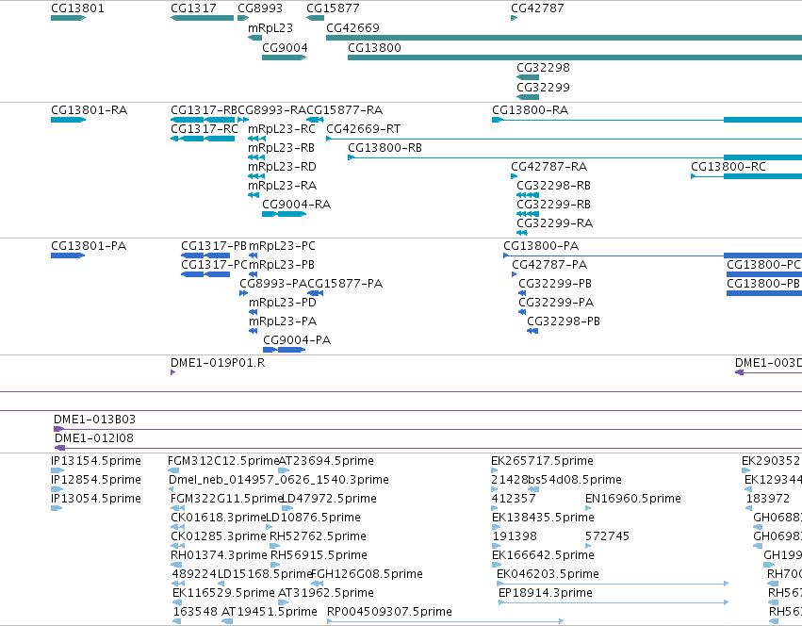Select protein CG13800-PC
Viewport: 802px width, 626px height.
pyautogui.click(x=763, y=265)
